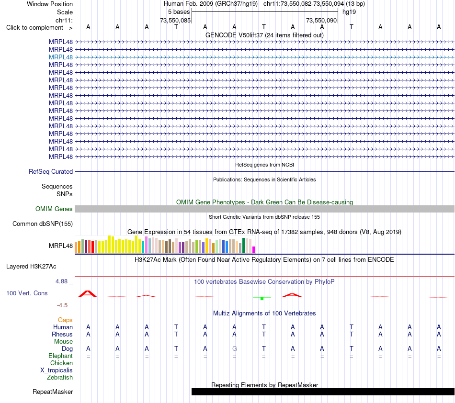Click the 73,550,090 coordinate marker
Image resolution: width=455 pixels, height=403 pixels.
click(321, 20)
